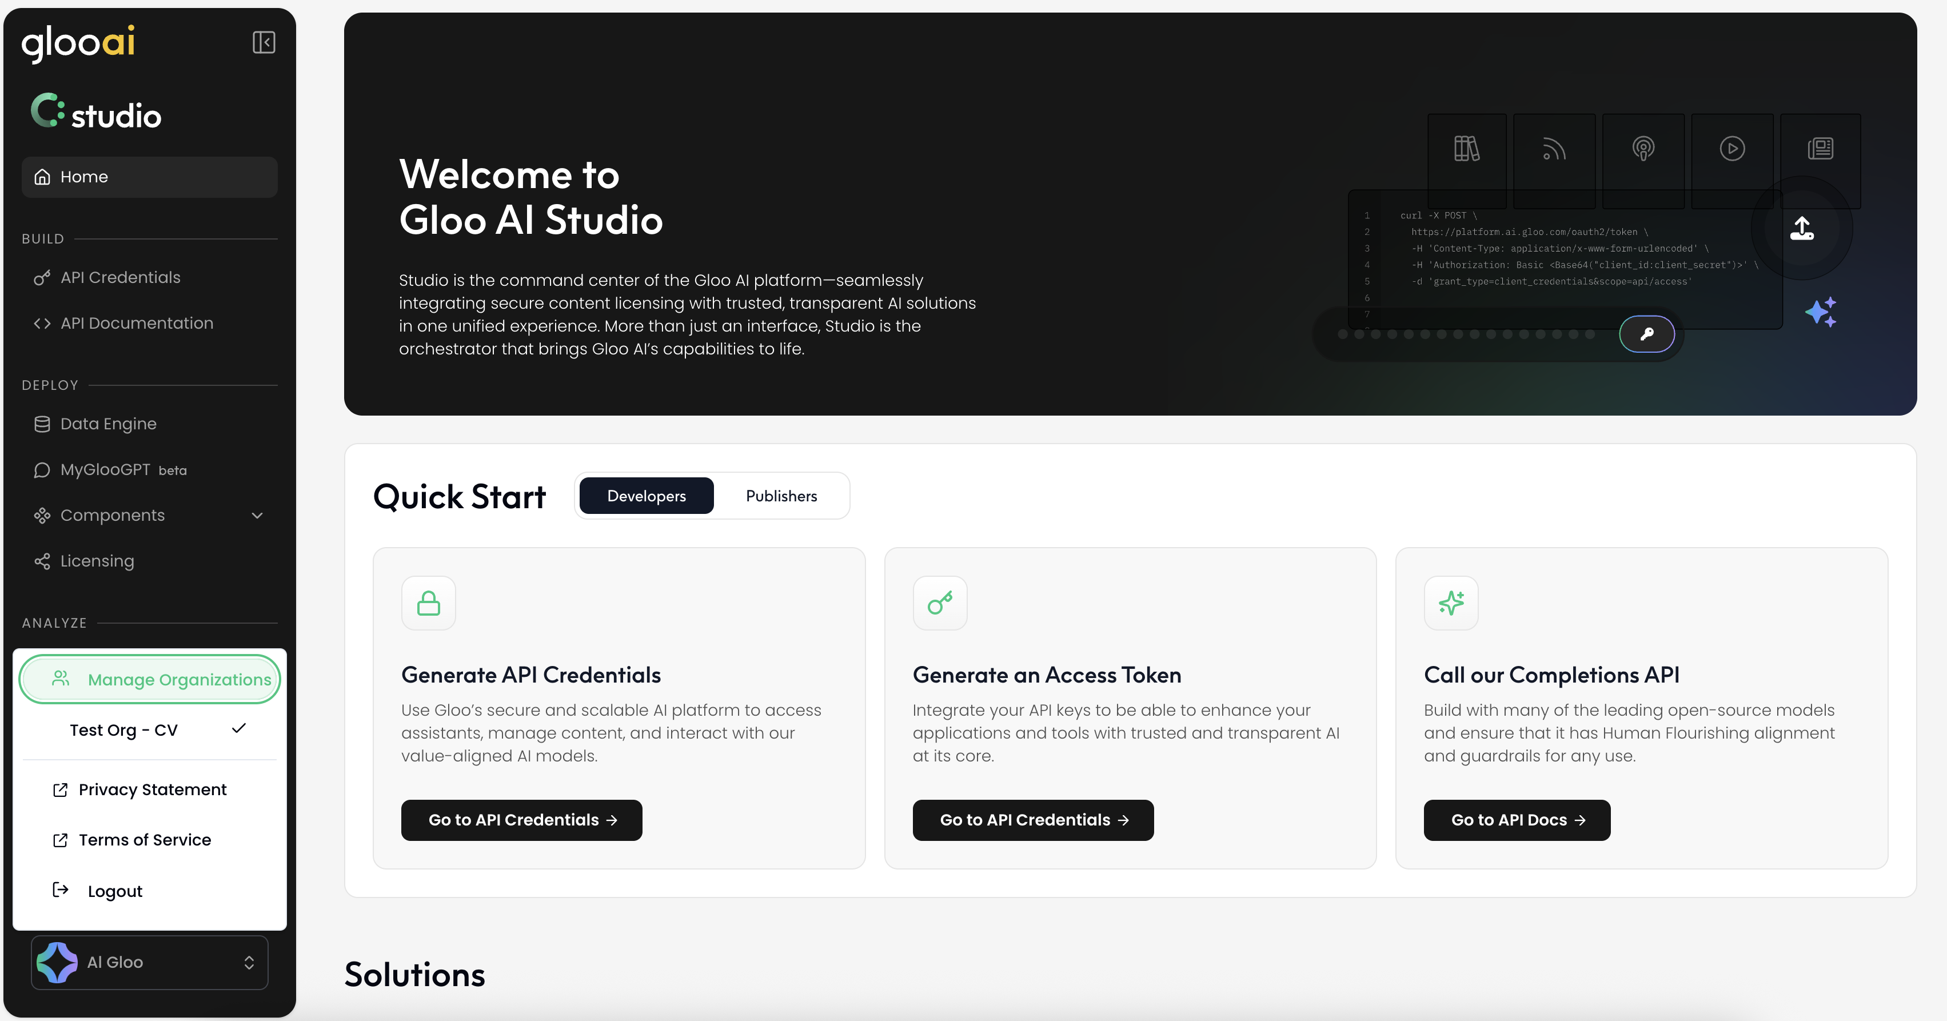Click the Manage Organizations people icon
This screenshot has width=1947, height=1021.
[61, 679]
